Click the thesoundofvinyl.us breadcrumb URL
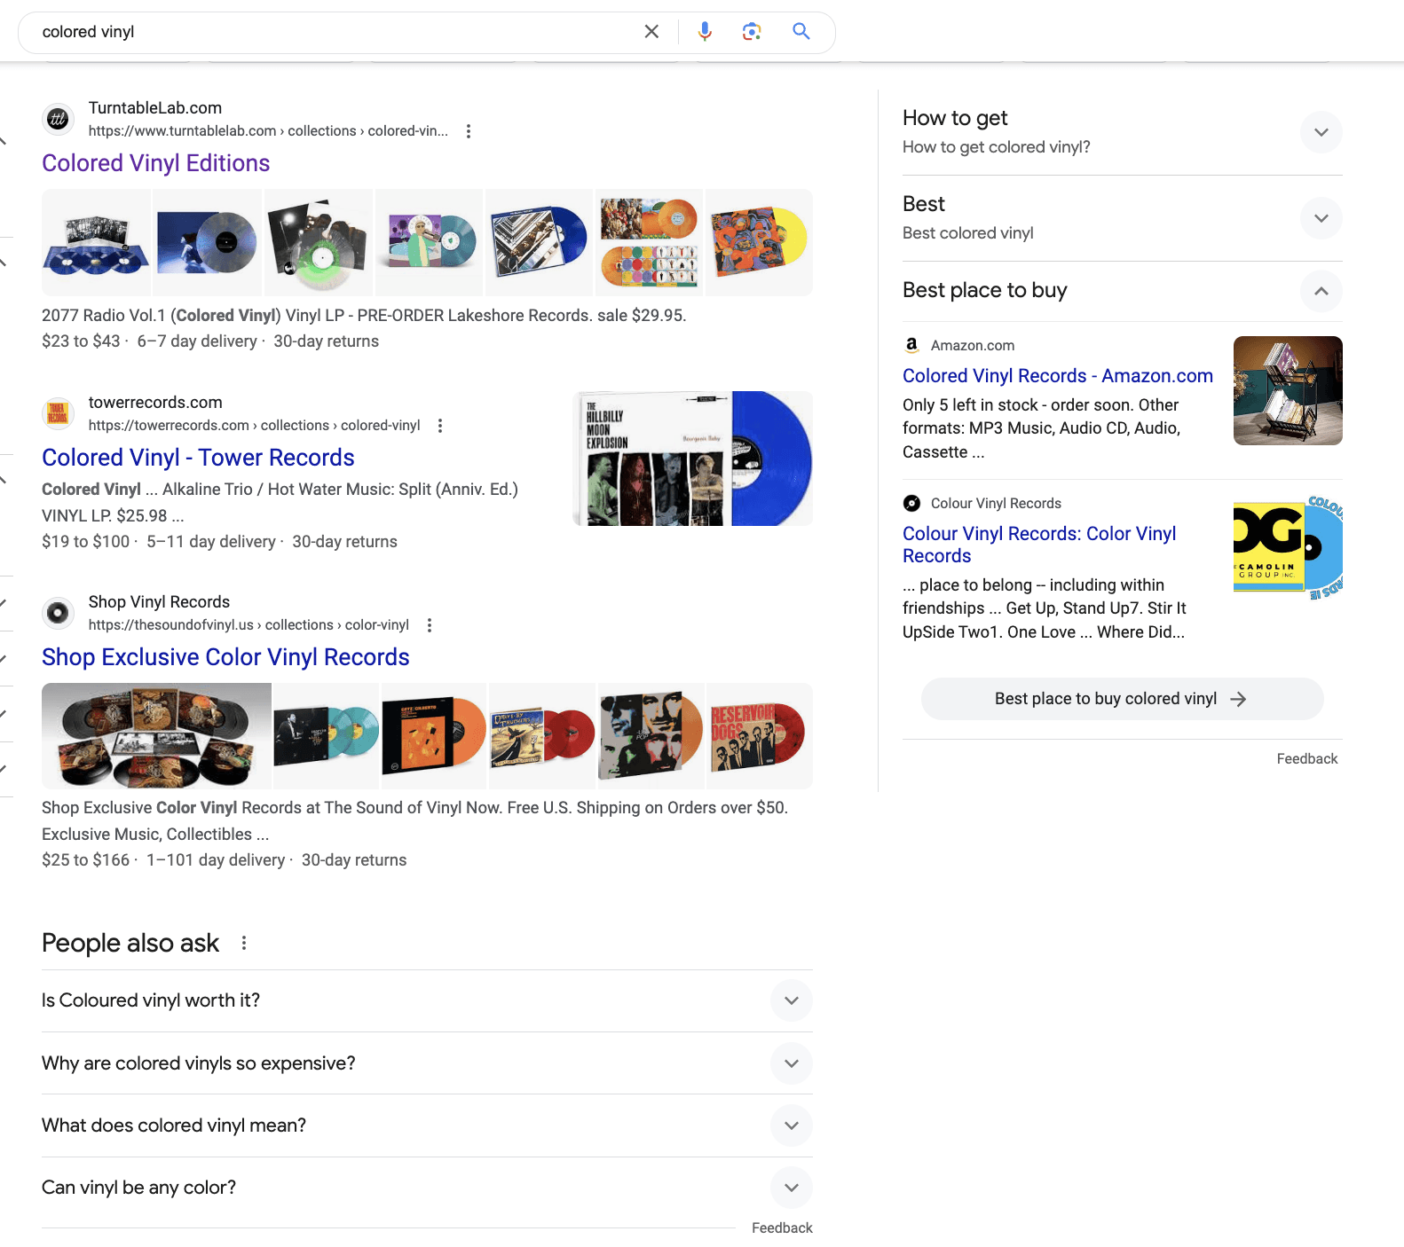Screen dimensions: 1404x1247 click(x=248, y=625)
